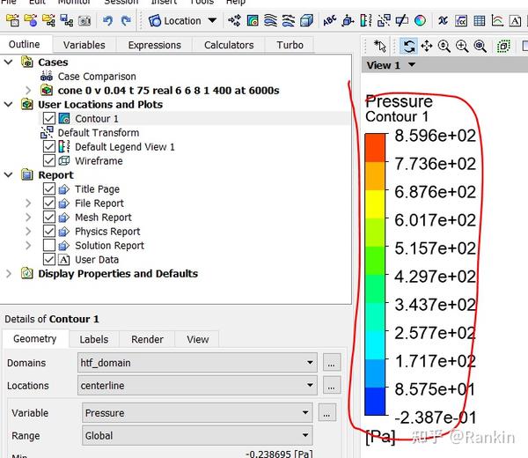The image size is (528, 458).
Task: Open the Labels tab in details
Action: 94,339
